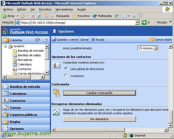Click options pane horizontal scroll right arrow
This screenshot has width=174, height=139.
pyautogui.click(x=166, y=130)
